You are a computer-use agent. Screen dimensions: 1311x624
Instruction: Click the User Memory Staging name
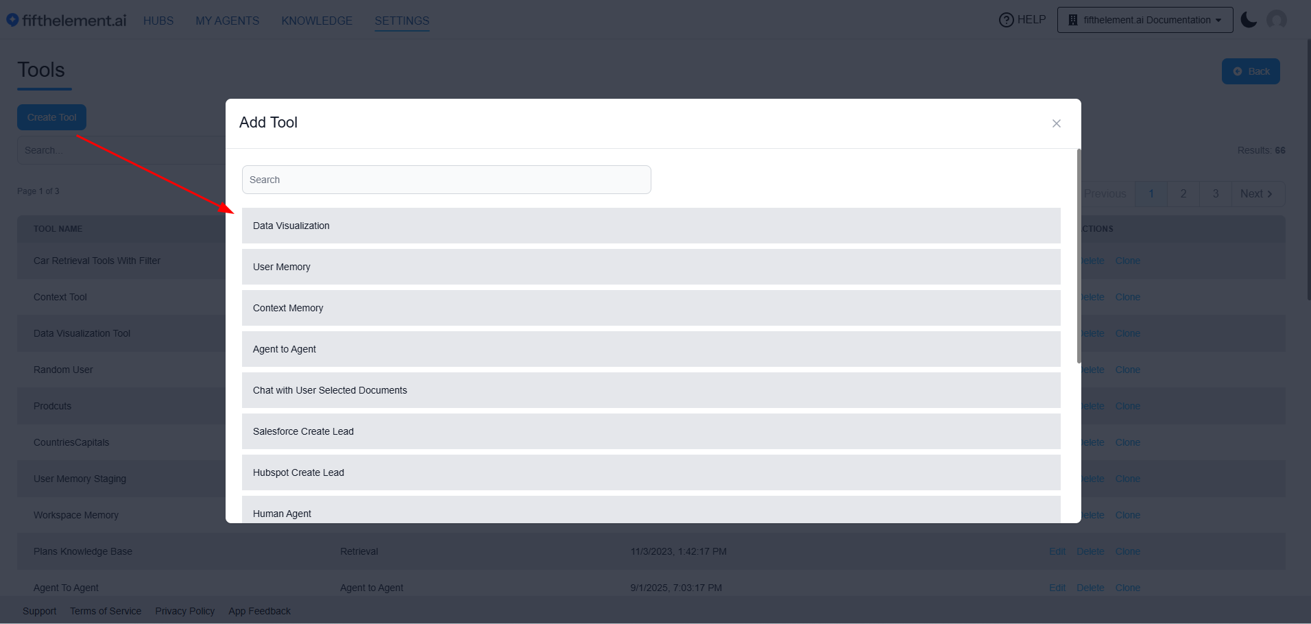[80, 479]
